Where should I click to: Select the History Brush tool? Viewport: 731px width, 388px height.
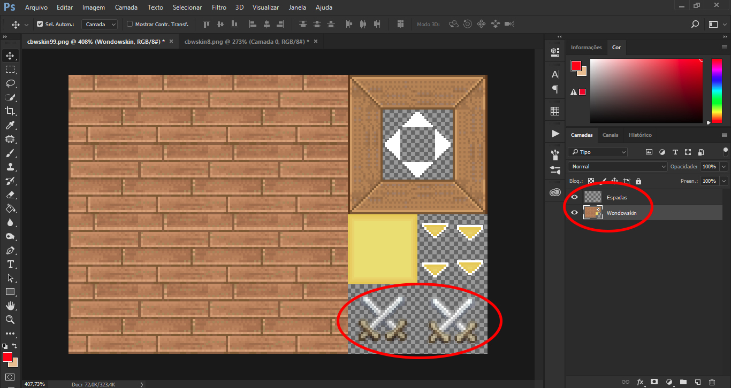(10, 181)
